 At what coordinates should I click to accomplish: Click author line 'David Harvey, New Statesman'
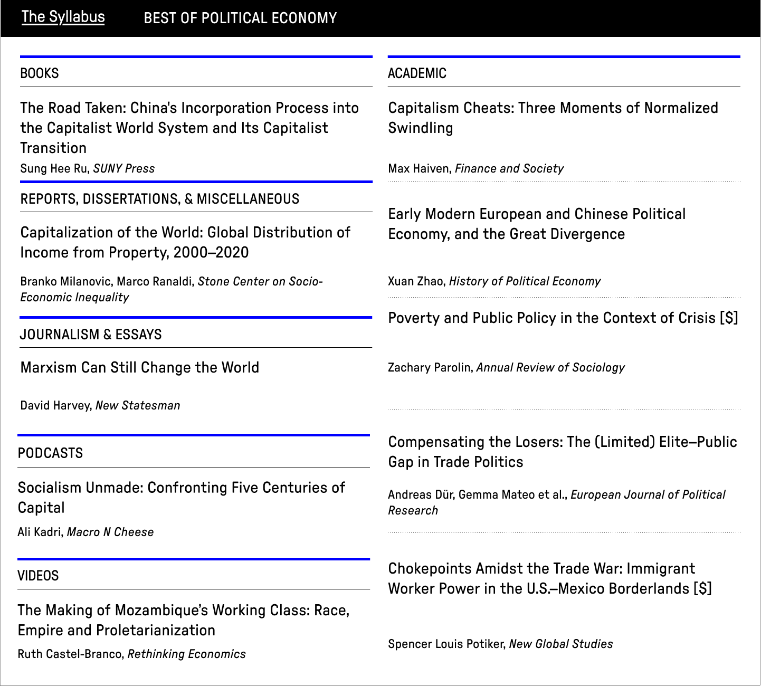click(x=100, y=405)
